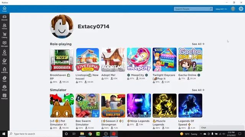
Task: Open the Profile sidebar icon
Action: point(4,53)
